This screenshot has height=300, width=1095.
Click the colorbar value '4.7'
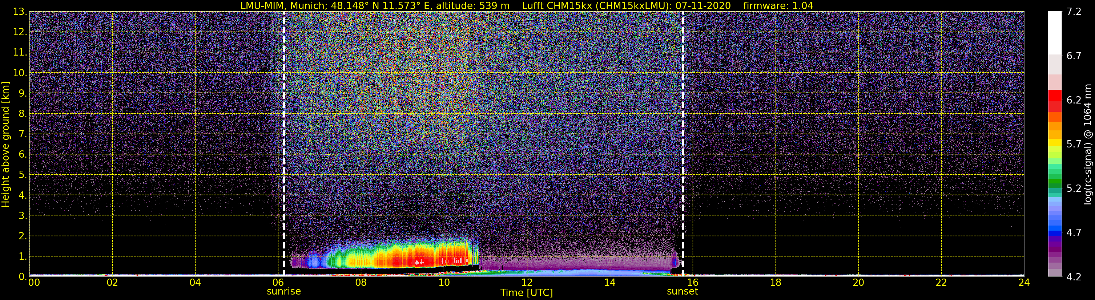tap(1074, 232)
